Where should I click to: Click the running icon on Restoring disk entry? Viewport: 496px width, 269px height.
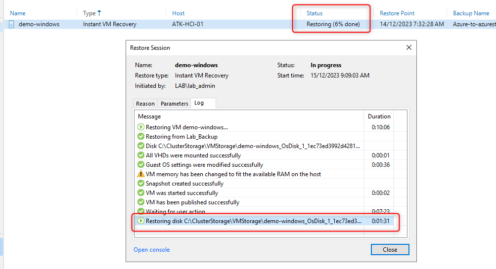(x=141, y=221)
